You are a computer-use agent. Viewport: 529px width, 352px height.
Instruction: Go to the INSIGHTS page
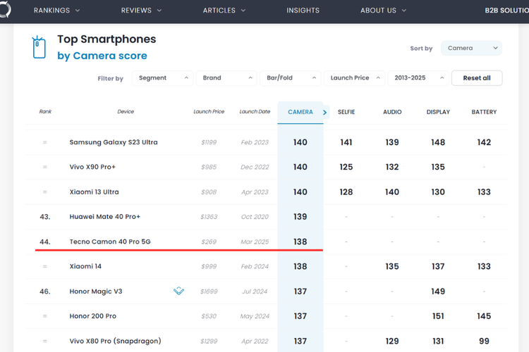pyautogui.click(x=303, y=11)
